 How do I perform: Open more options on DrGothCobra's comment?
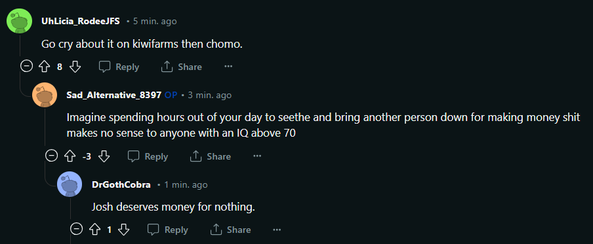tap(277, 230)
